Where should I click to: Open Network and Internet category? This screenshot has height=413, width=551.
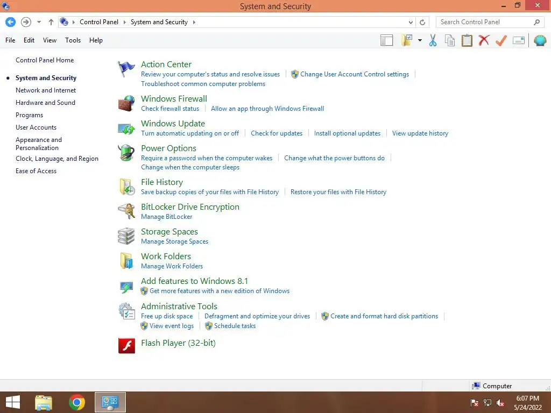pyautogui.click(x=46, y=90)
